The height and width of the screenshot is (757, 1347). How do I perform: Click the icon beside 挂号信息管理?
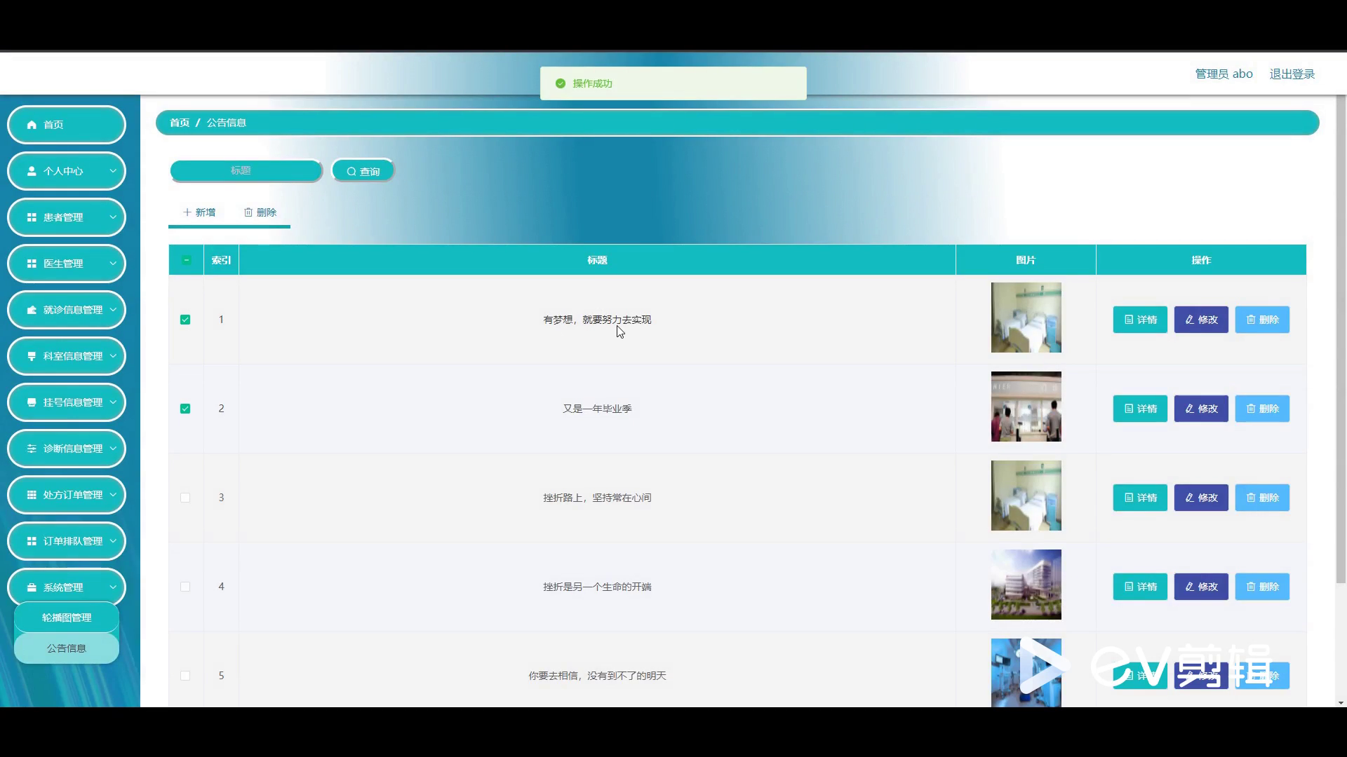(32, 402)
